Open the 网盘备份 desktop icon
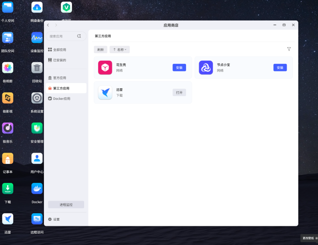Screen dimensions: 318x245 [x=37, y=7]
